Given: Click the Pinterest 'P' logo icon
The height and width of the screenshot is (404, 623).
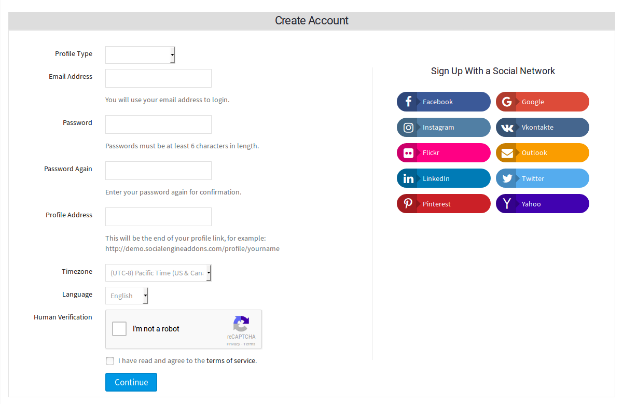Looking at the screenshot, I should pyautogui.click(x=408, y=204).
